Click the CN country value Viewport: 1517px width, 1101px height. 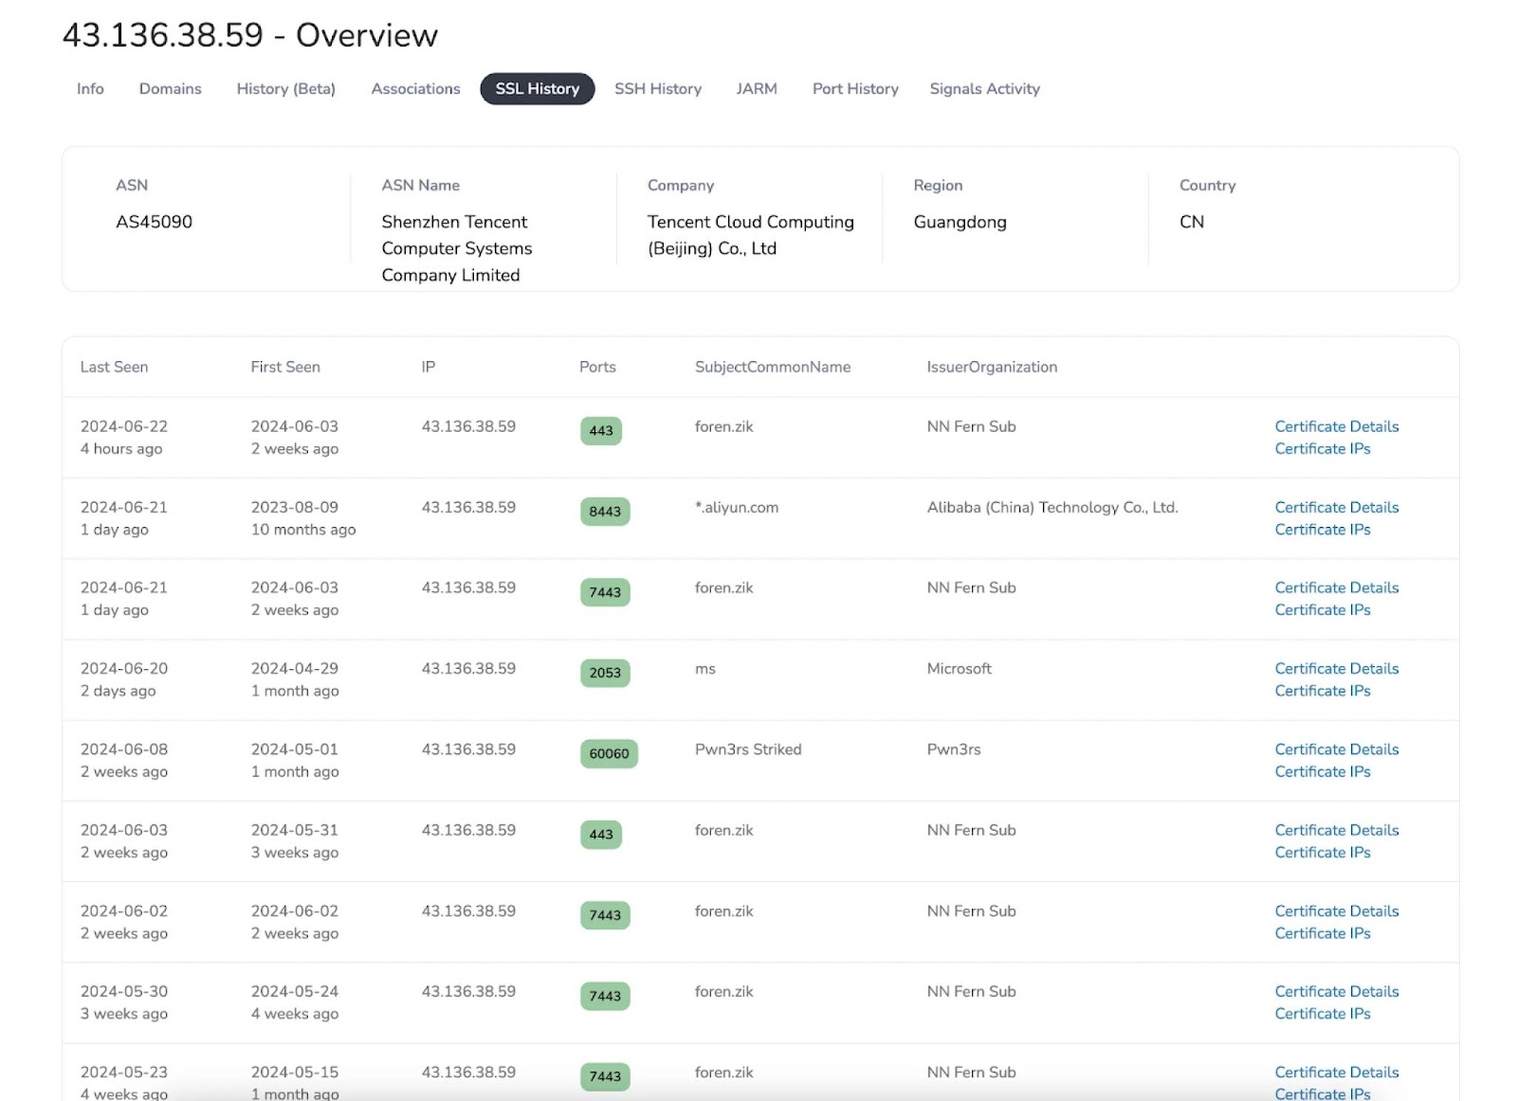point(1192,222)
